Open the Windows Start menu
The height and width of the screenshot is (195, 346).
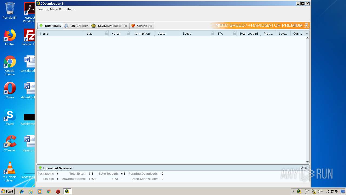(x=7, y=191)
